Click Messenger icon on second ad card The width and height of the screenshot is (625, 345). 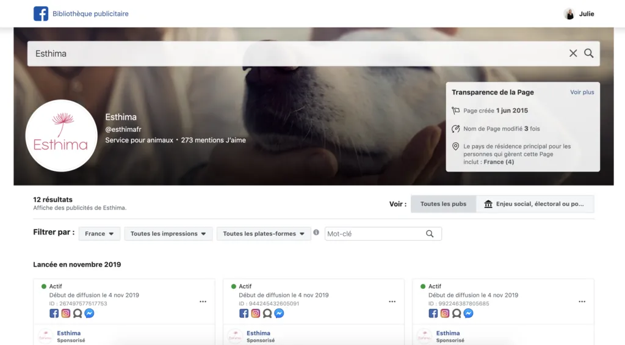point(279,313)
